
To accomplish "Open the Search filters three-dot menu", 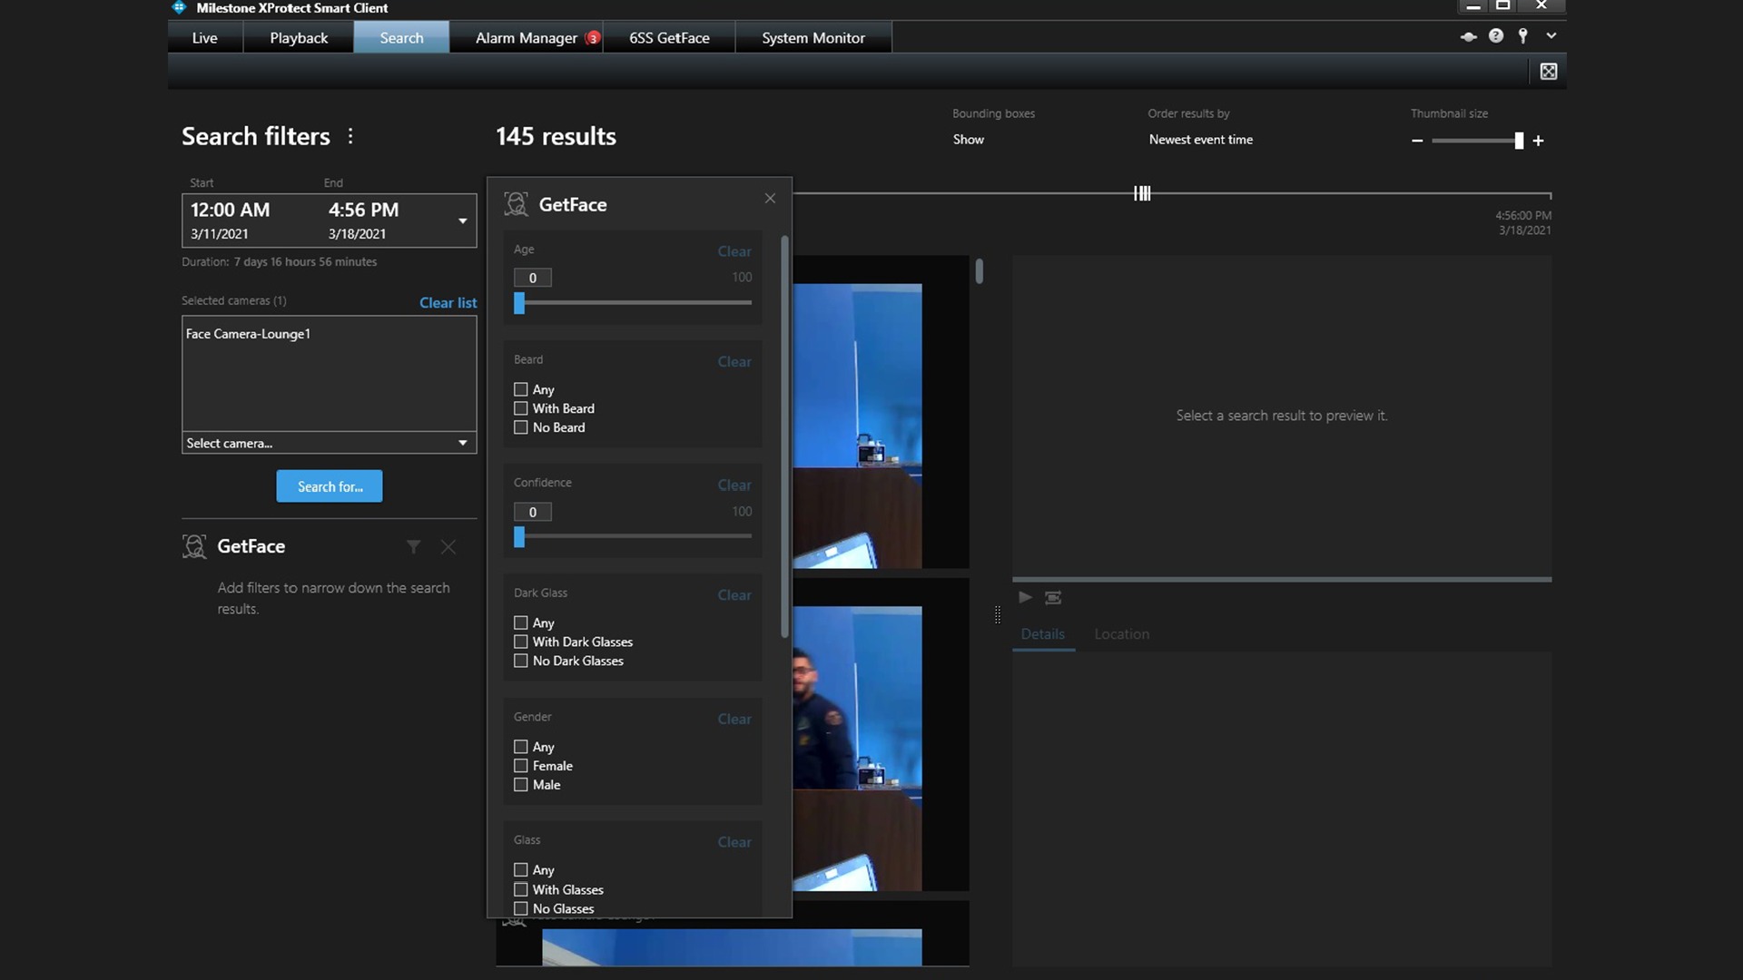I will pyautogui.click(x=350, y=136).
